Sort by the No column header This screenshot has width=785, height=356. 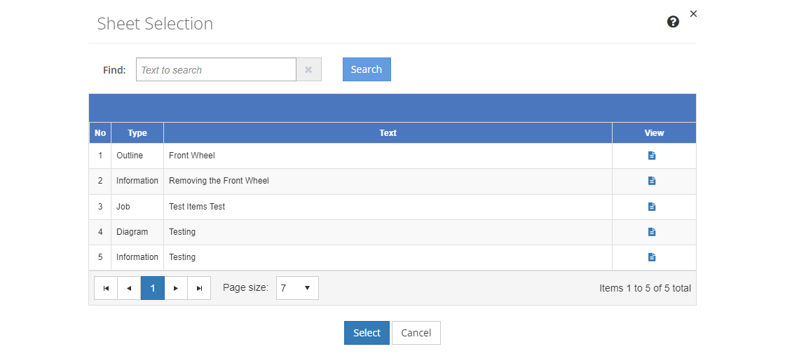pos(100,132)
